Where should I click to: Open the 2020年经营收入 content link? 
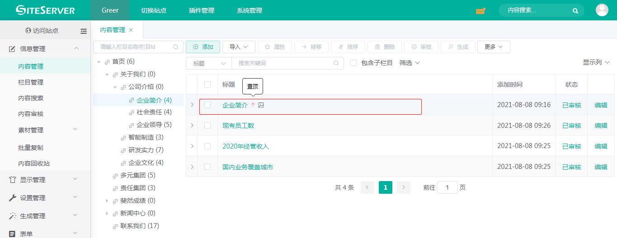click(245, 146)
